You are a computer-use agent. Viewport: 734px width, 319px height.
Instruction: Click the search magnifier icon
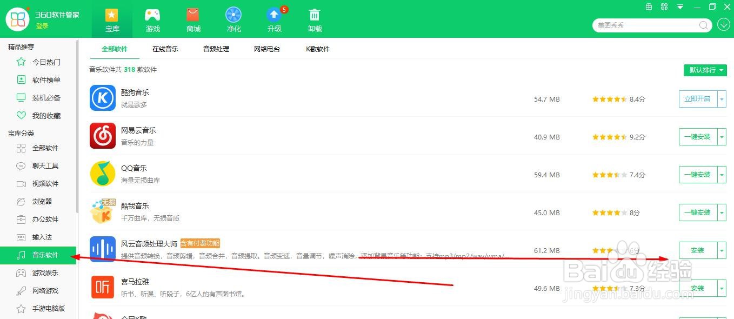(704, 25)
